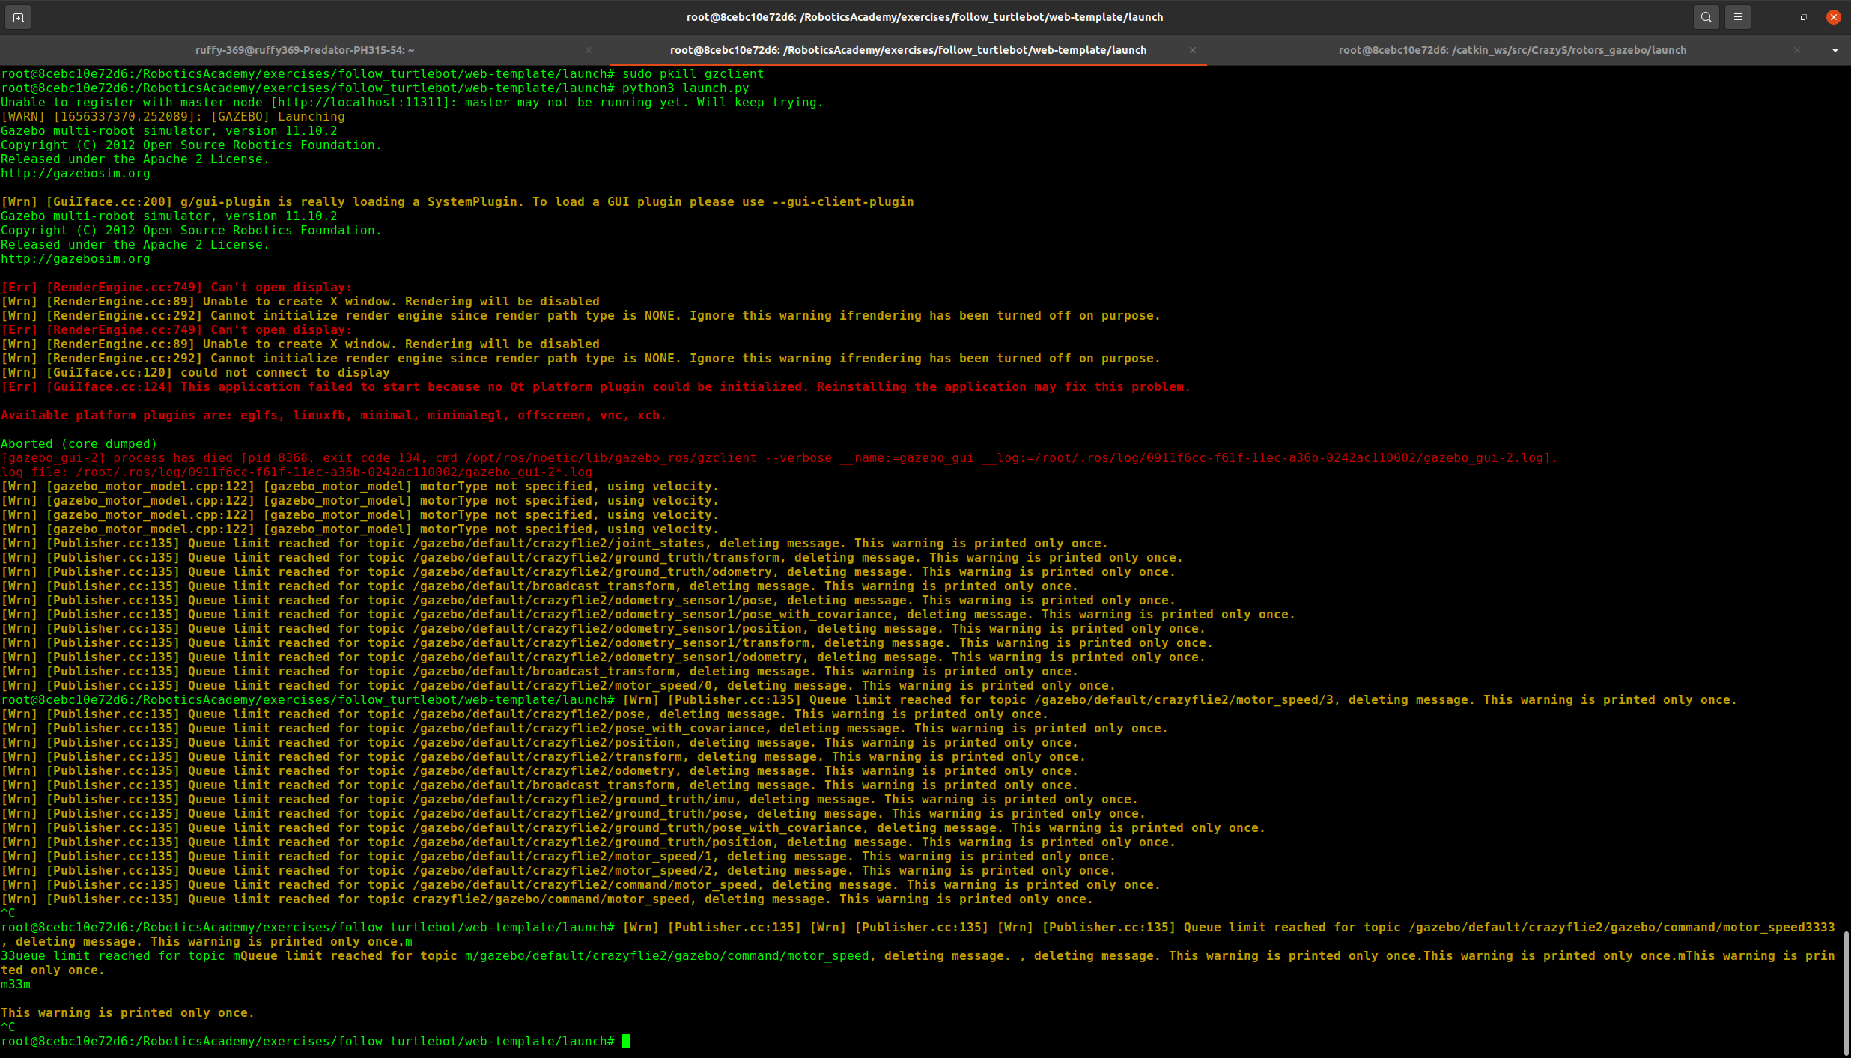
Task: Click the ground_truth/imu queue warning line
Action: click(x=570, y=800)
